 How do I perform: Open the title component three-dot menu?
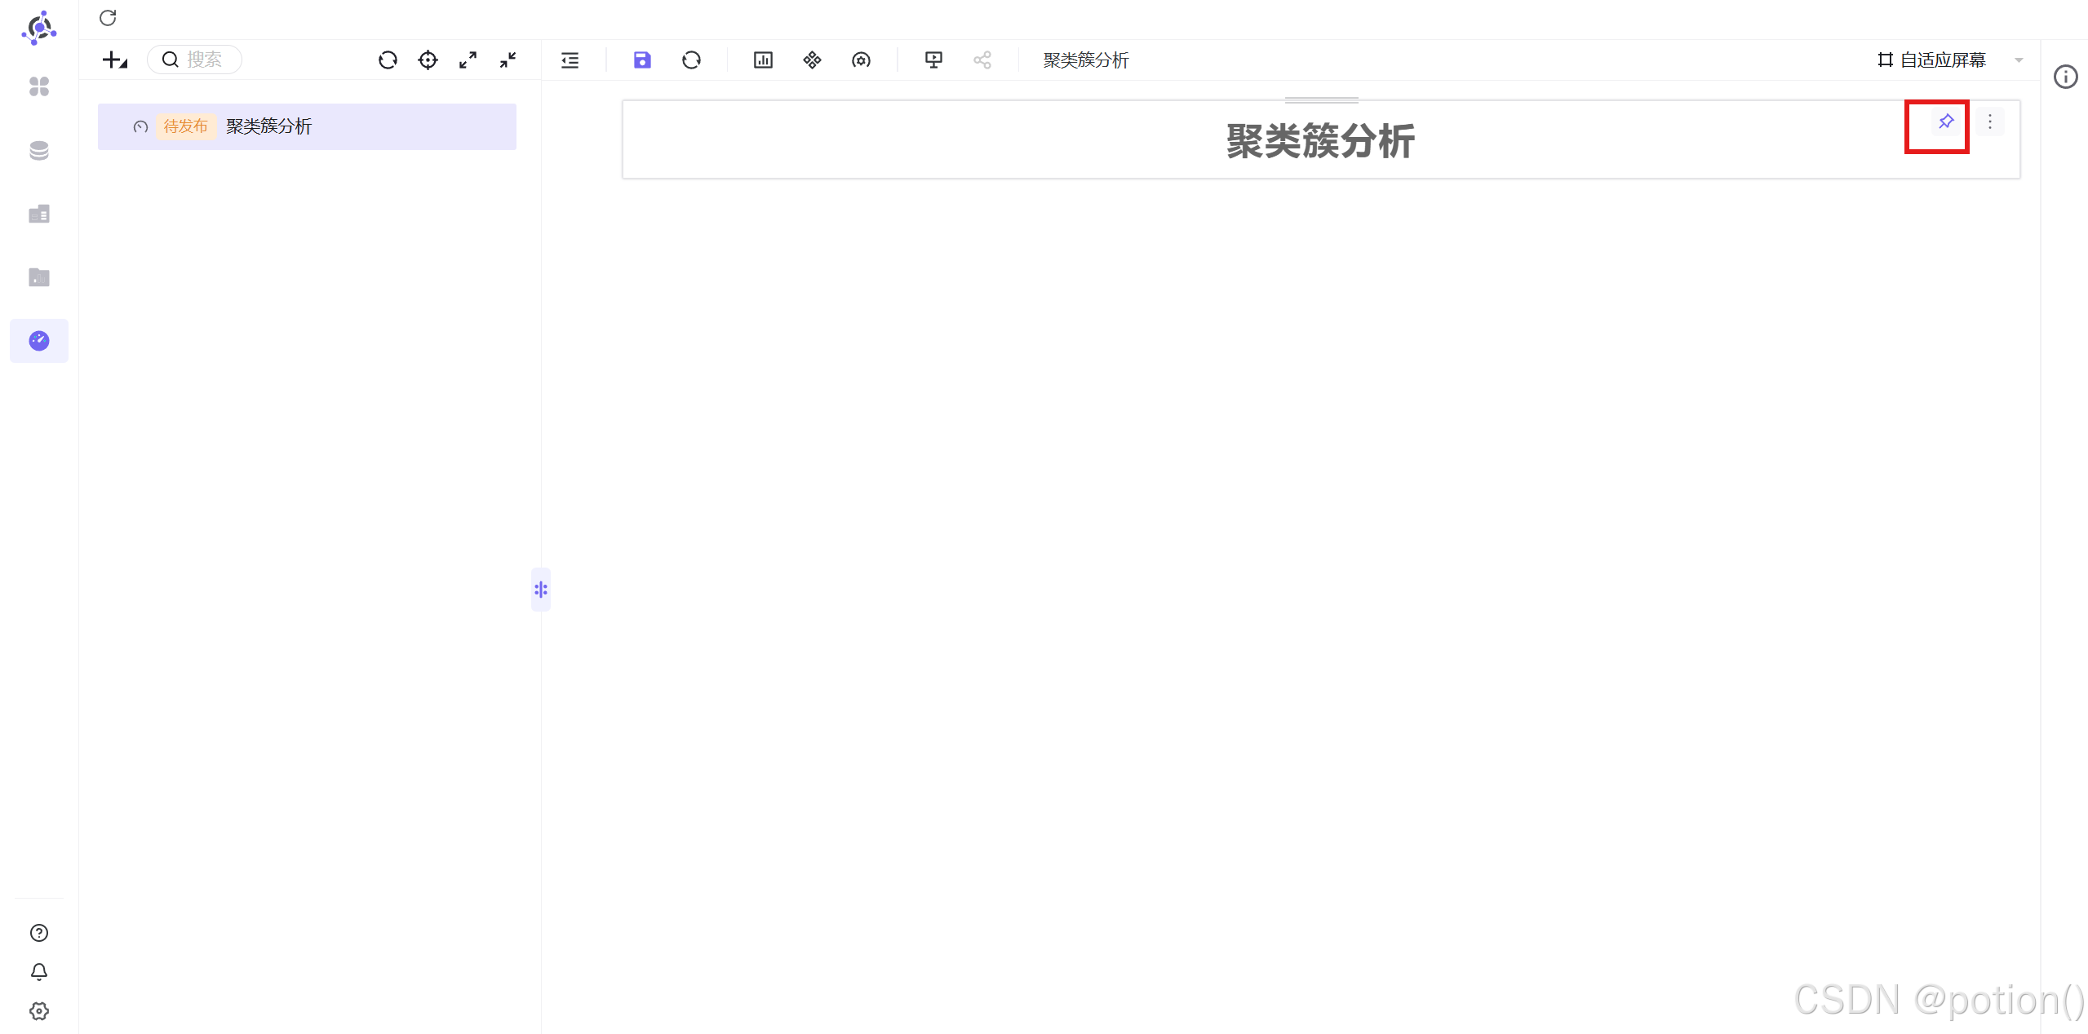click(1990, 122)
